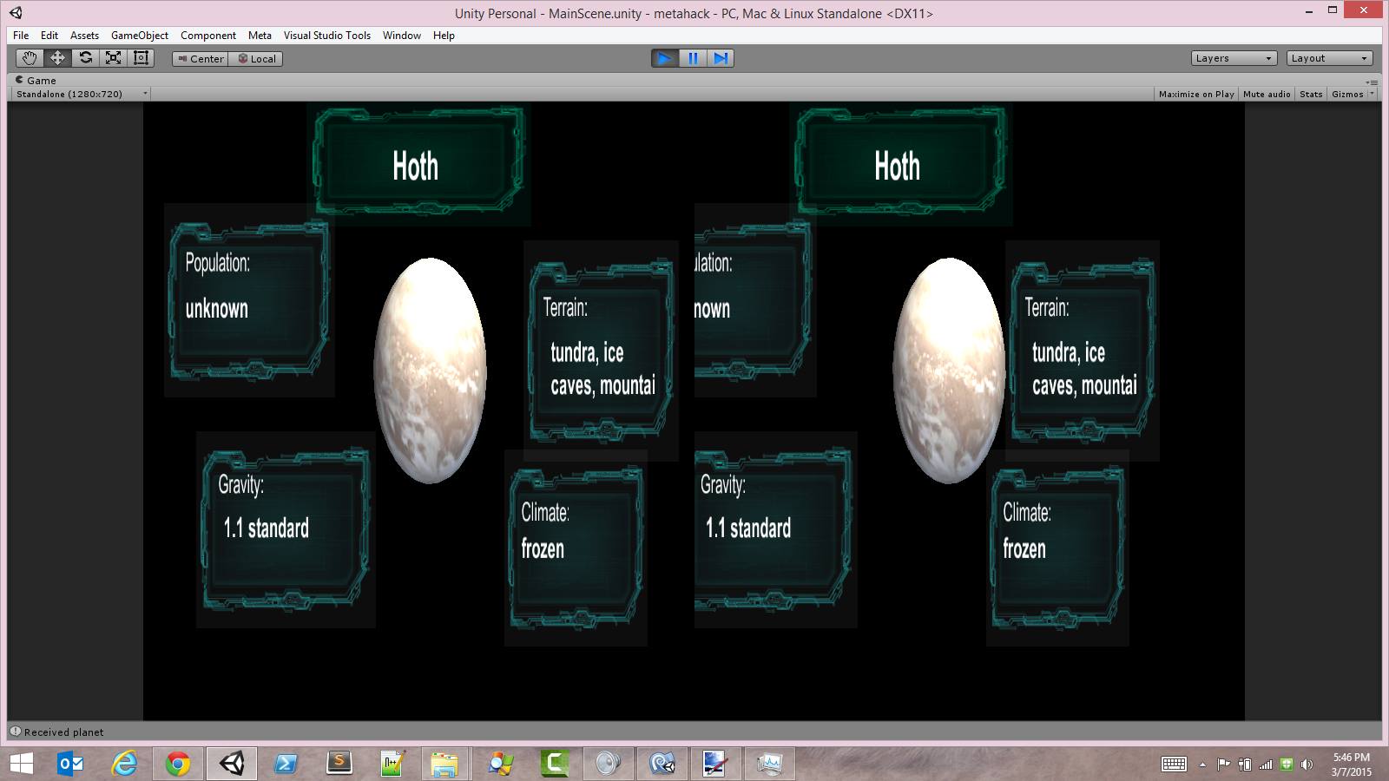The width and height of the screenshot is (1389, 781).
Task: Click the left Terrain info panel
Action: pos(602,349)
